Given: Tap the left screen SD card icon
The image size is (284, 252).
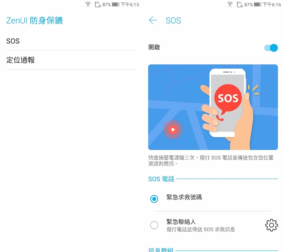Looking at the screenshot, I should [98, 4].
